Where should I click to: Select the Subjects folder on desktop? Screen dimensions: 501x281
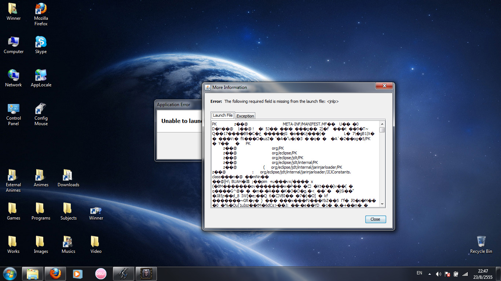(x=69, y=212)
